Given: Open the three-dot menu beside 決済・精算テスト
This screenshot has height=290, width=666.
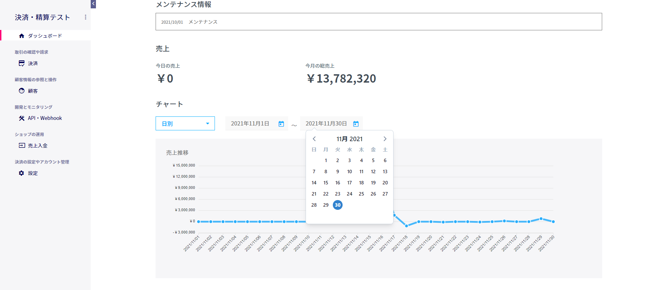Looking at the screenshot, I should pos(85,17).
